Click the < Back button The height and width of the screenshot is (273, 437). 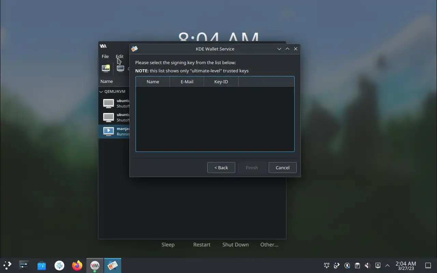click(x=221, y=168)
